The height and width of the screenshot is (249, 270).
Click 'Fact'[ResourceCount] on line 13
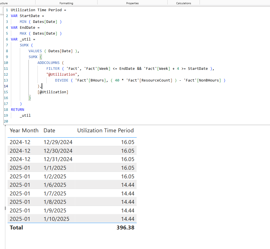click(149, 80)
